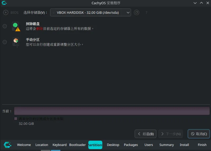Viewport: 211px width, 151px height.
Task: Switch to the Keyboard step
Action: [60, 145]
